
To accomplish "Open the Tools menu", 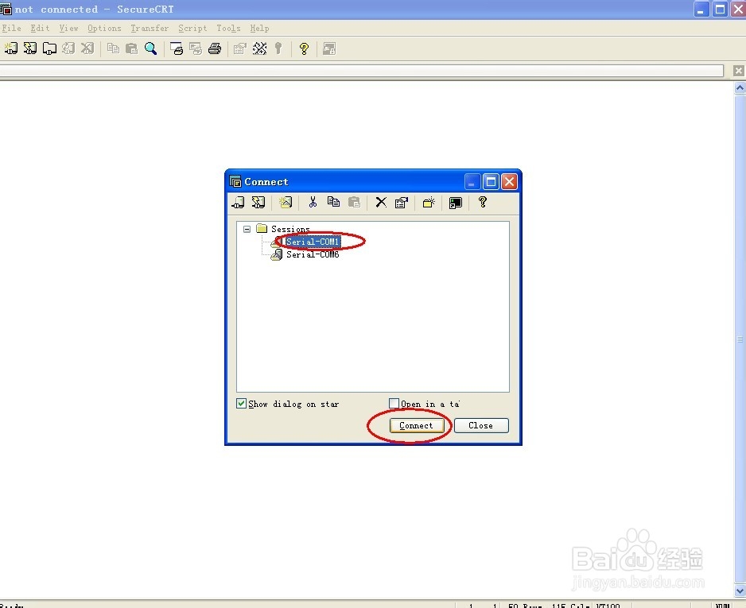I will click(228, 29).
